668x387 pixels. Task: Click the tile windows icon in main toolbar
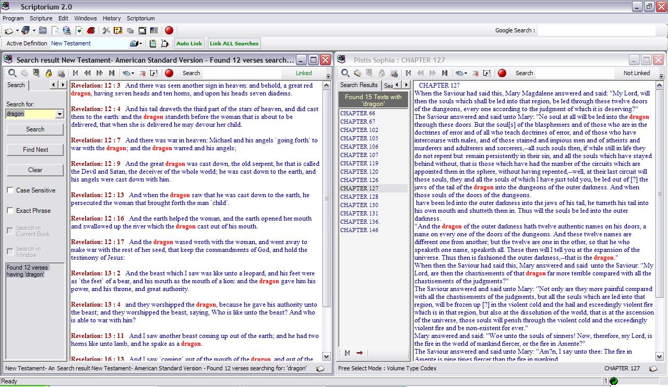(x=154, y=30)
